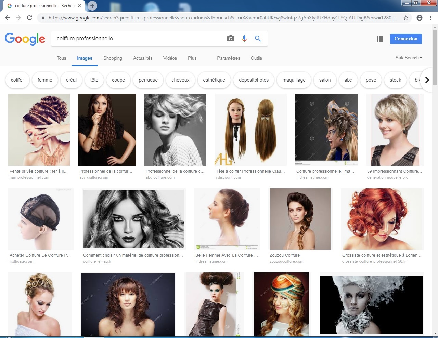Viewport: 438px width, 338px height.
Task: Click the abc chip
Action: coord(348,80)
